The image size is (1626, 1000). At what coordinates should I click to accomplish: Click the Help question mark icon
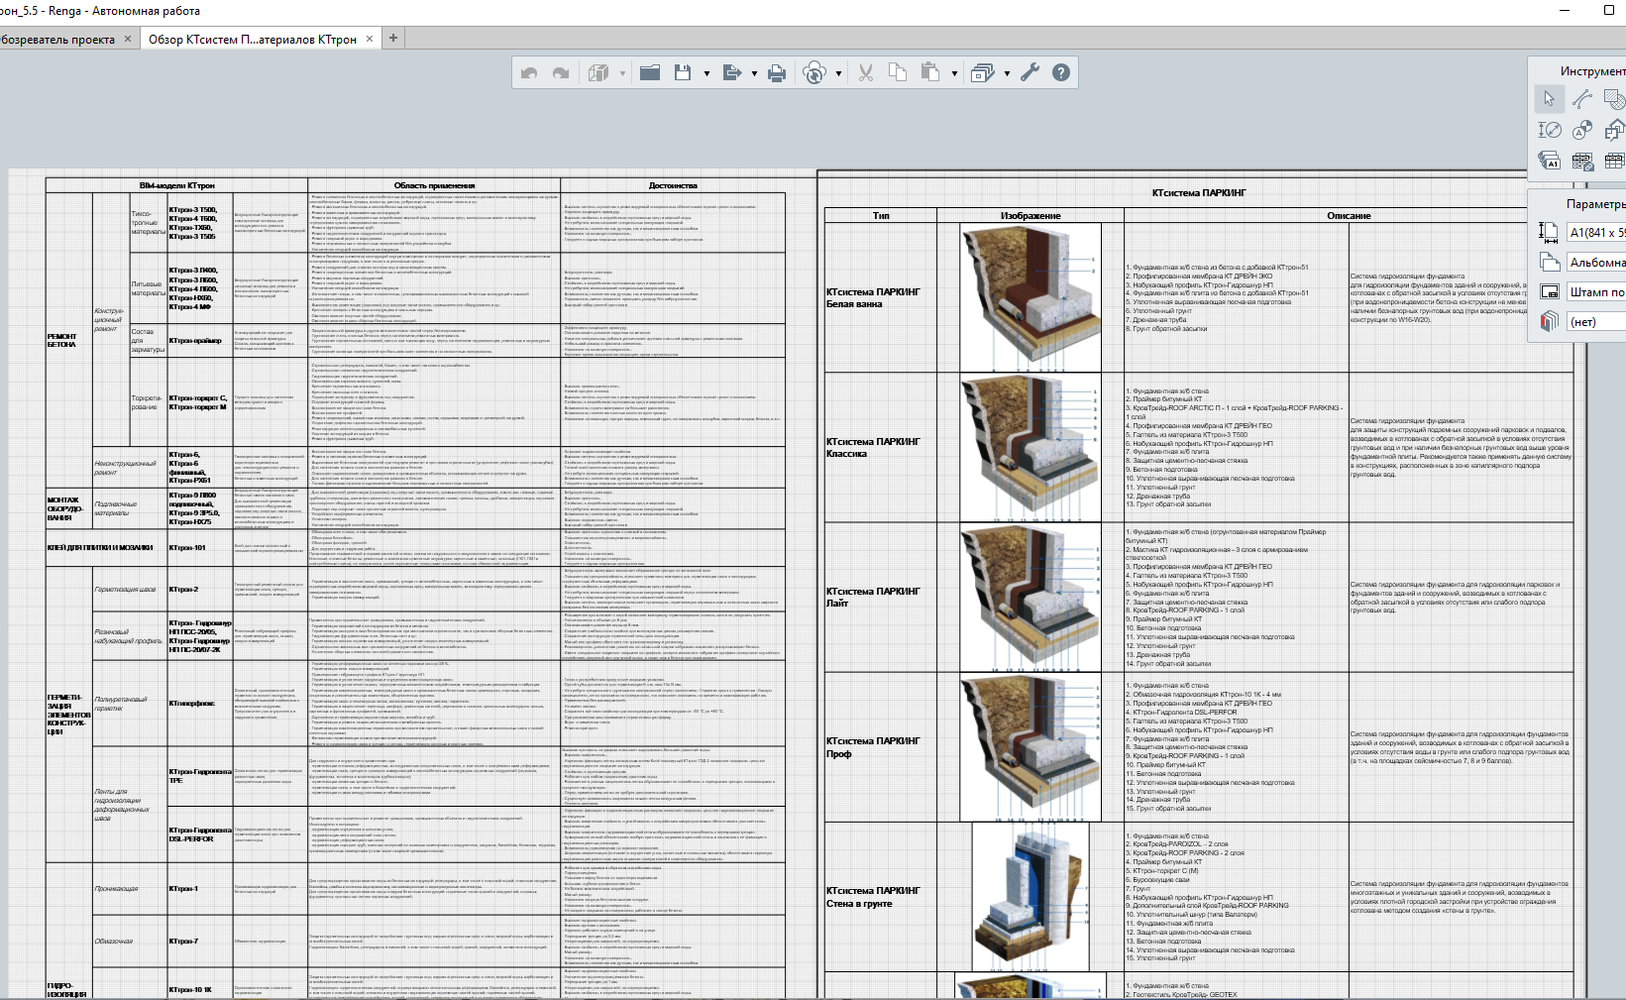1061,72
